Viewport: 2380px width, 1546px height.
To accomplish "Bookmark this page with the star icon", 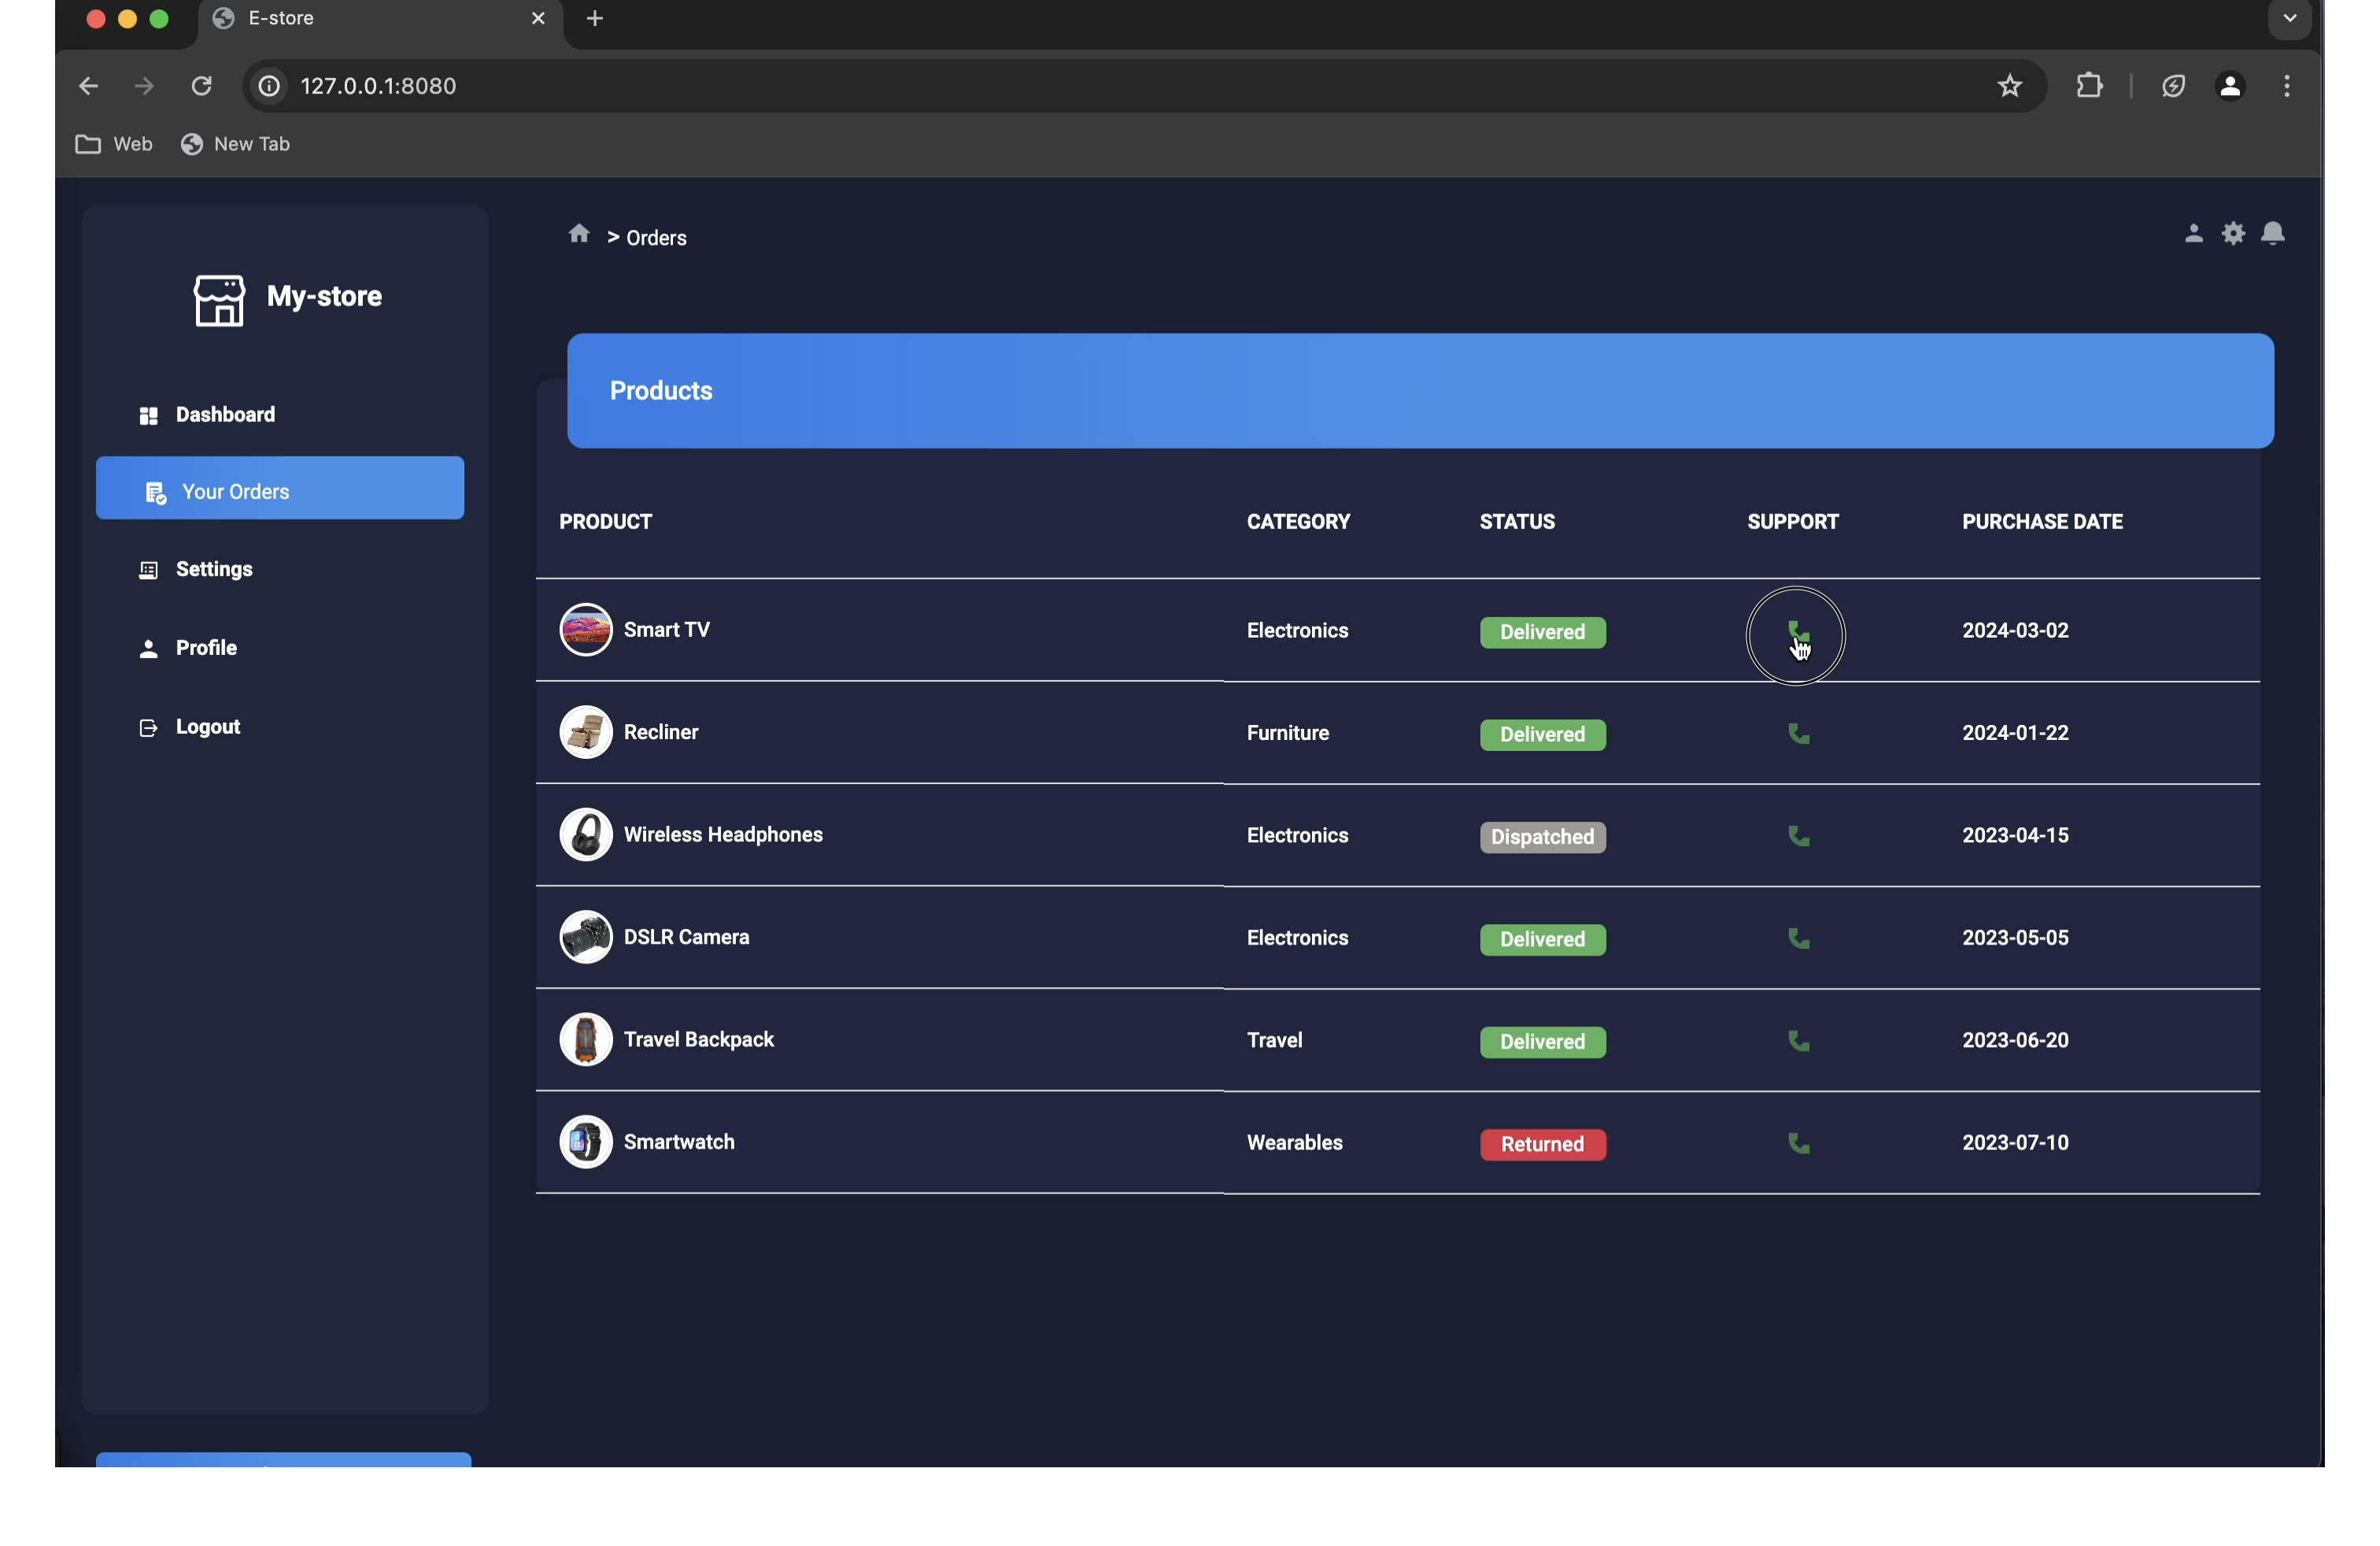I will 2009,86.
